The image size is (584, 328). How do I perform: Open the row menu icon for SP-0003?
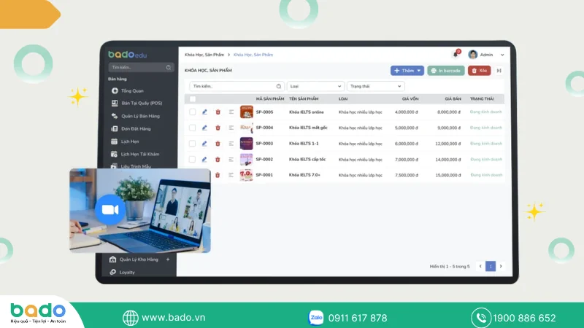[231, 144]
